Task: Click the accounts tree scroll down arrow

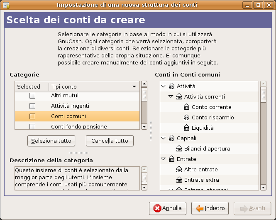Action: point(263,188)
